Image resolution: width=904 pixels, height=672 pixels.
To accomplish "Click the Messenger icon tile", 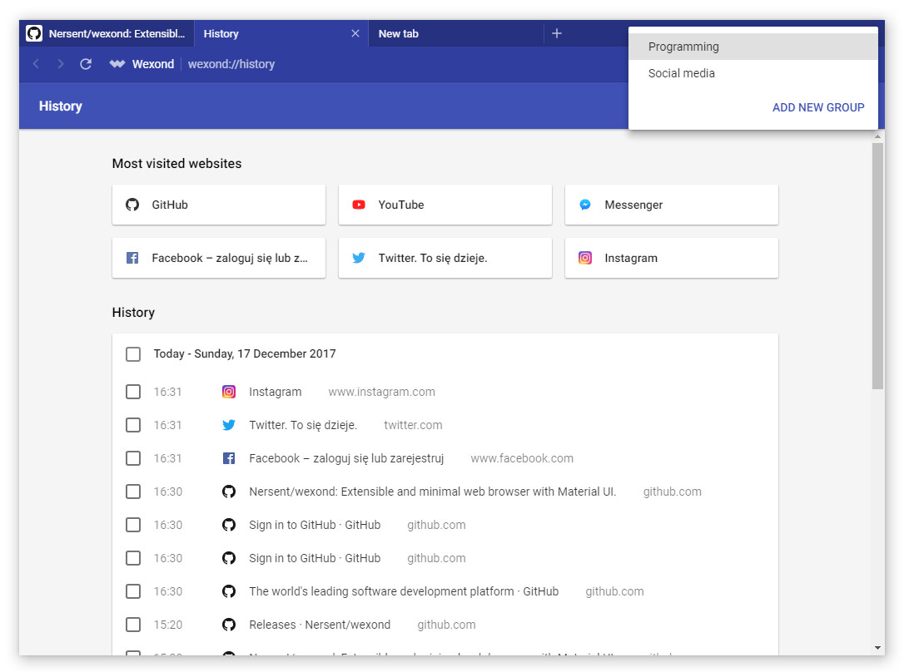I will (585, 205).
